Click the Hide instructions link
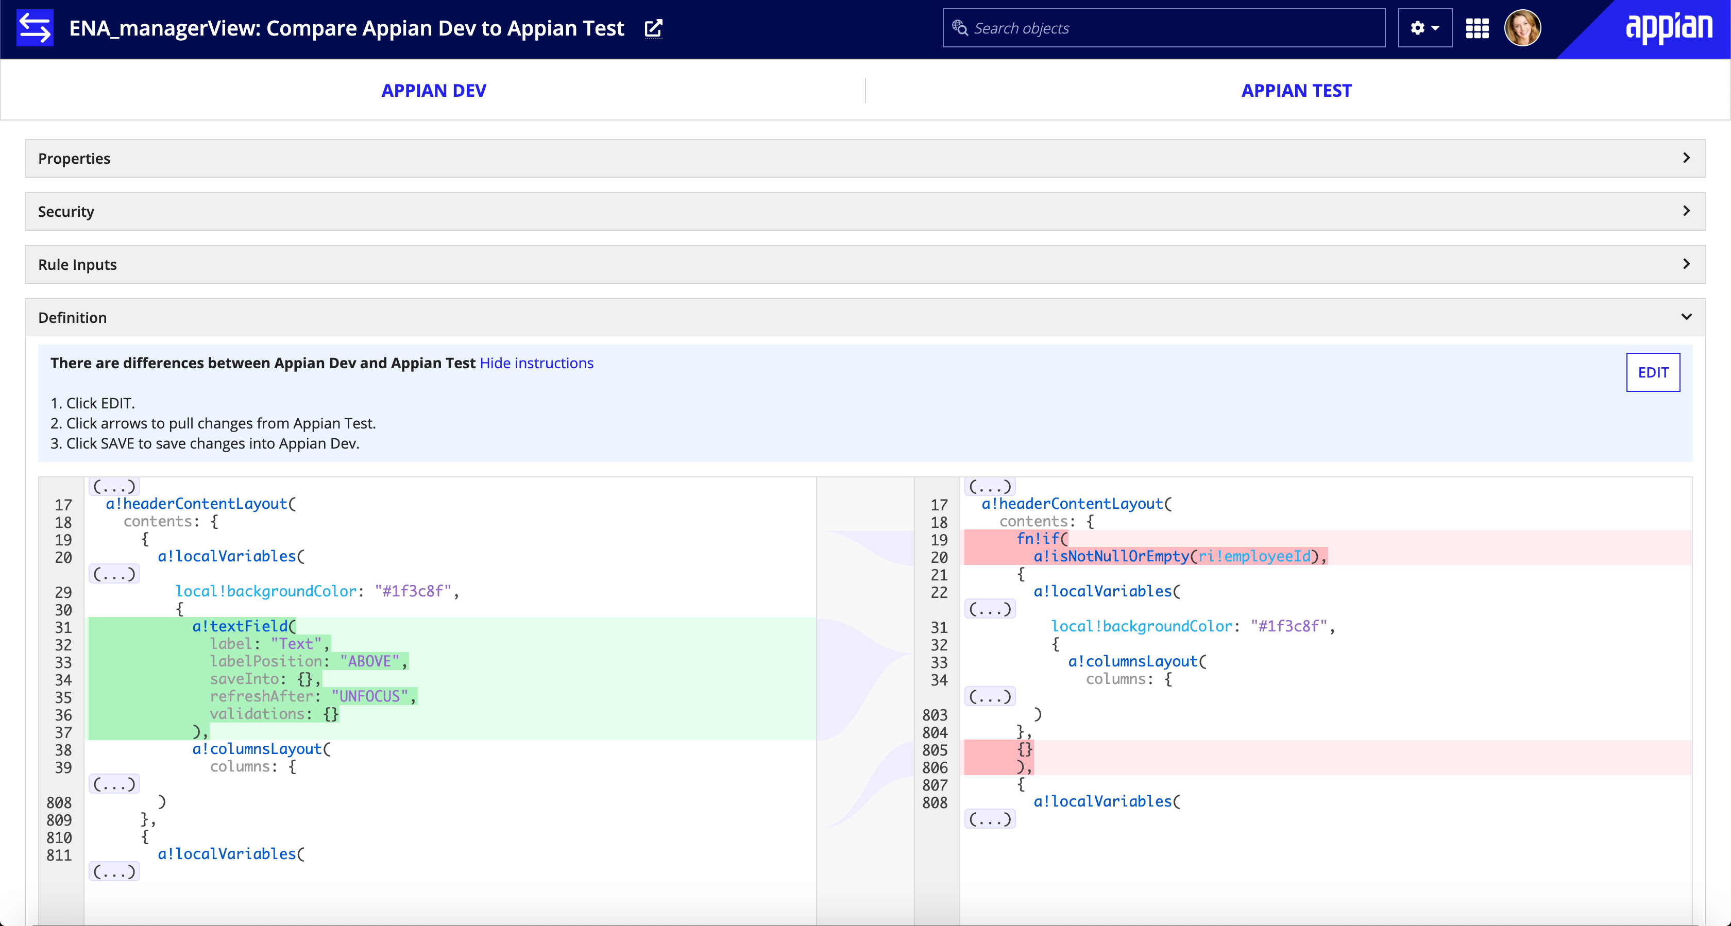This screenshot has width=1731, height=926. [x=536, y=363]
